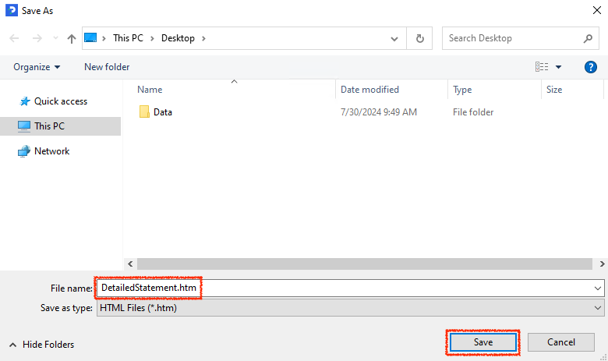The width and height of the screenshot is (608, 361).
Task: Click the Save button
Action: click(483, 342)
